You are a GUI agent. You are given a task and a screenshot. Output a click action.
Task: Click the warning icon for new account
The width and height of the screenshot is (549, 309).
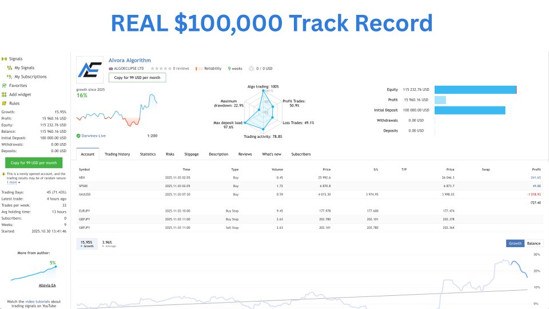click(x=3, y=174)
